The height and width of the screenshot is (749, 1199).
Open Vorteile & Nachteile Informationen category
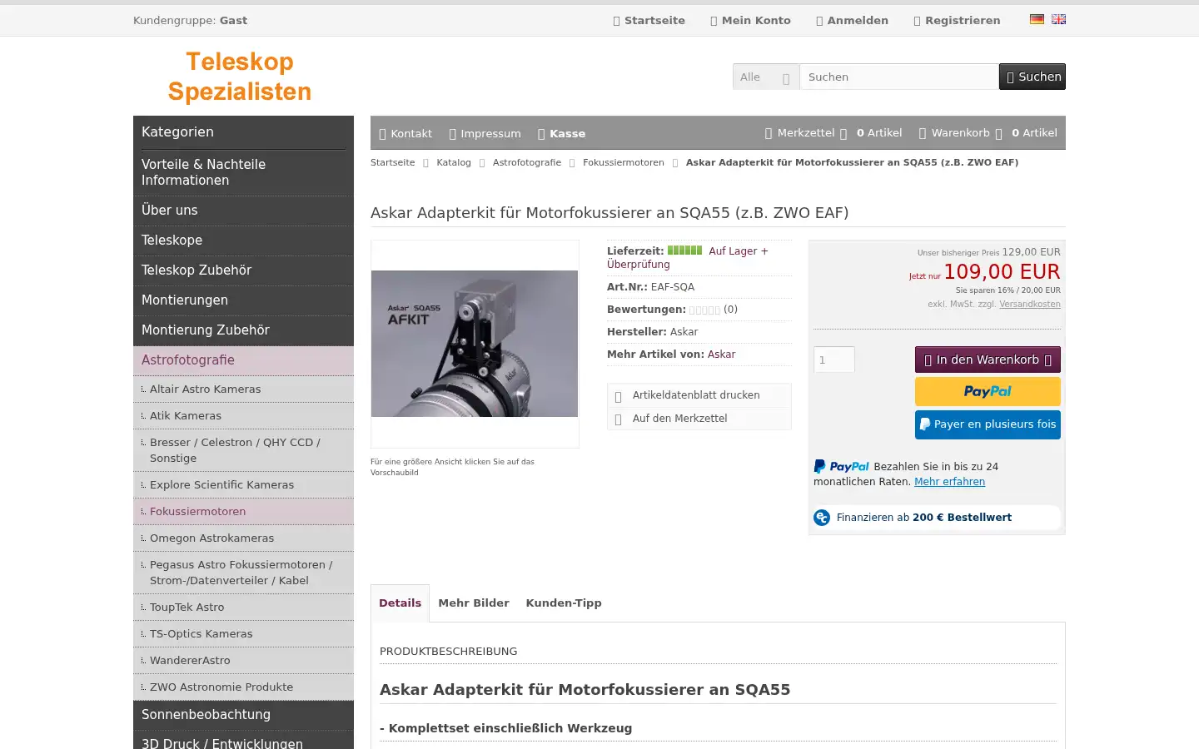243,172
